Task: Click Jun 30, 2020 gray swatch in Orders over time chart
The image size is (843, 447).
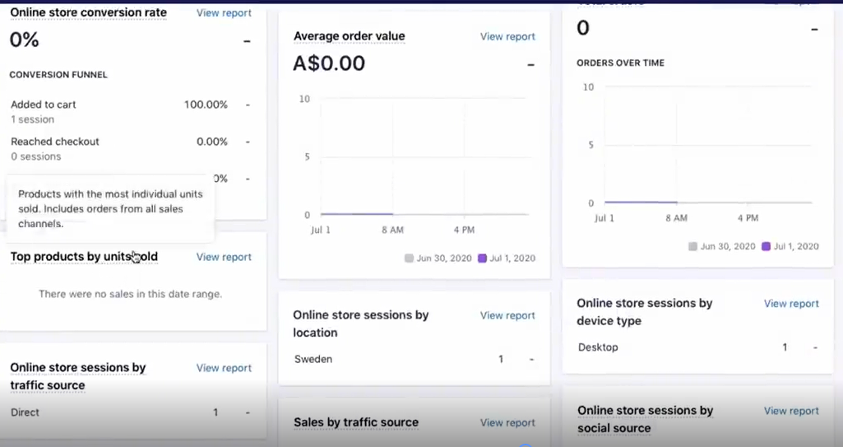Action: (693, 246)
